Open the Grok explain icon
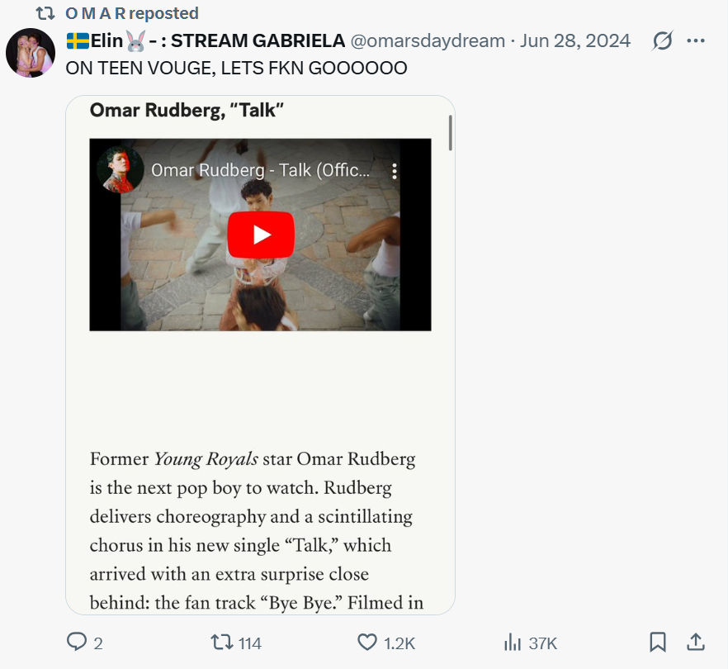 click(662, 40)
